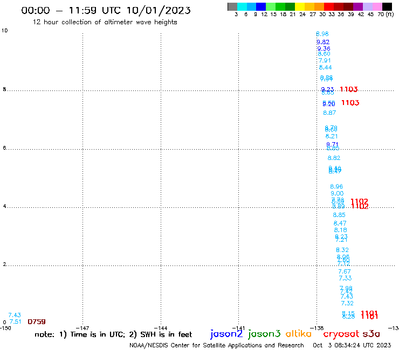This screenshot has width=399, height=350.
Task: Click the wave height reading 8.21
Action: coord(332,136)
